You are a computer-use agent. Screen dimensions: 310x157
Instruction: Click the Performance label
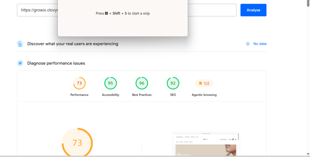tap(79, 95)
